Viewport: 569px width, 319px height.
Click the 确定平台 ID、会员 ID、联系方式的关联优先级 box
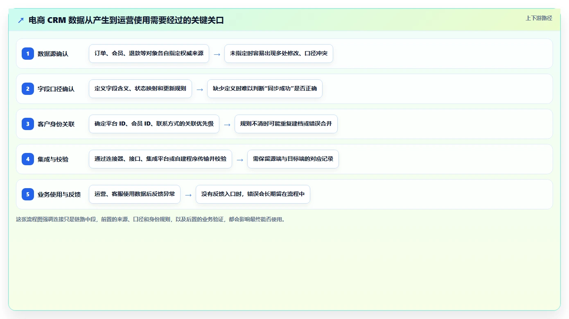point(154,124)
